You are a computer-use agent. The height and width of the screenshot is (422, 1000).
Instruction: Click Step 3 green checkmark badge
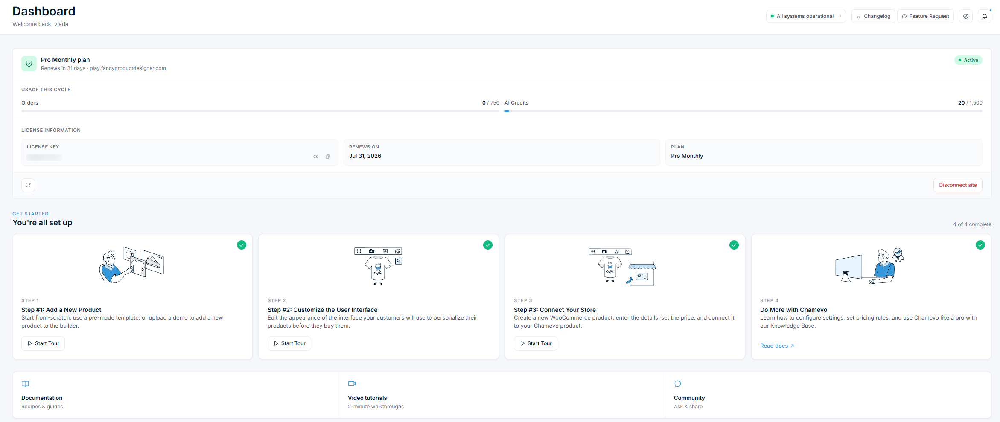pos(734,245)
